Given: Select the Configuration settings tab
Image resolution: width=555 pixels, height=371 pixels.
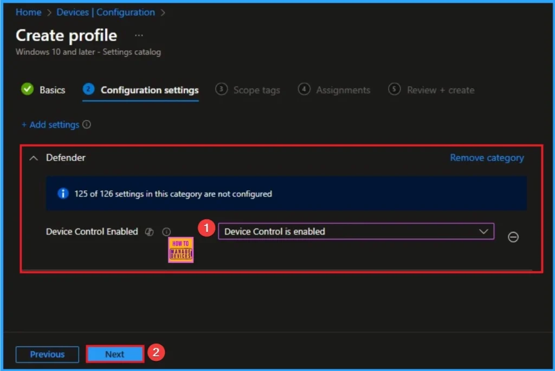Looking at the screenshot, I should click(x=149, y=89).
